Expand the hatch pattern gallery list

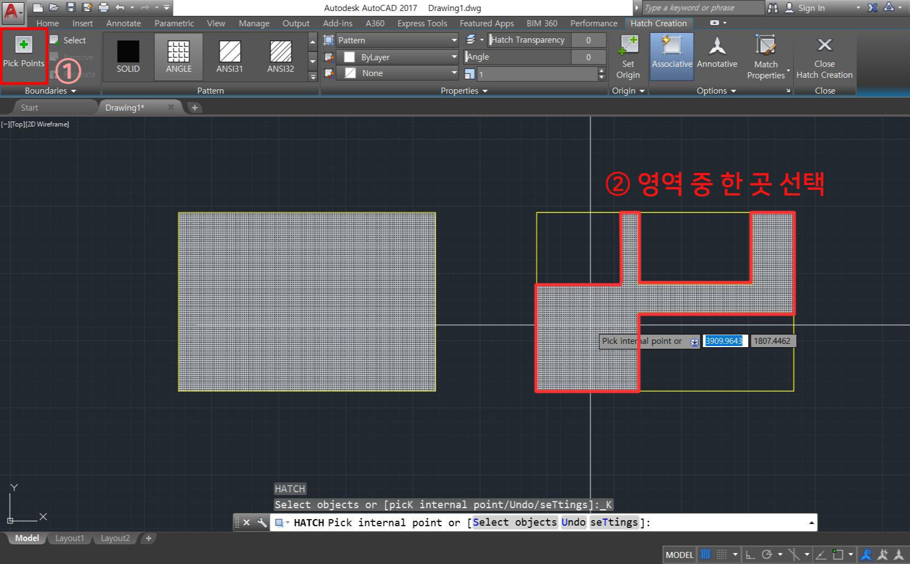313,77
